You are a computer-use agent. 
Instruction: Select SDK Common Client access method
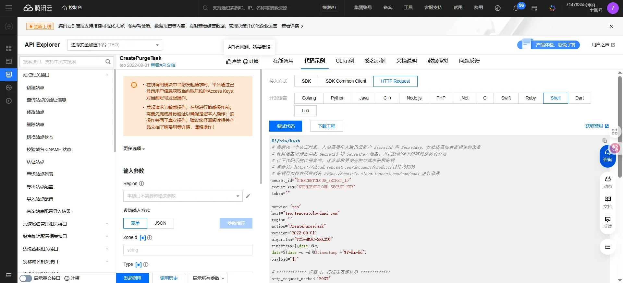(346, 81)
